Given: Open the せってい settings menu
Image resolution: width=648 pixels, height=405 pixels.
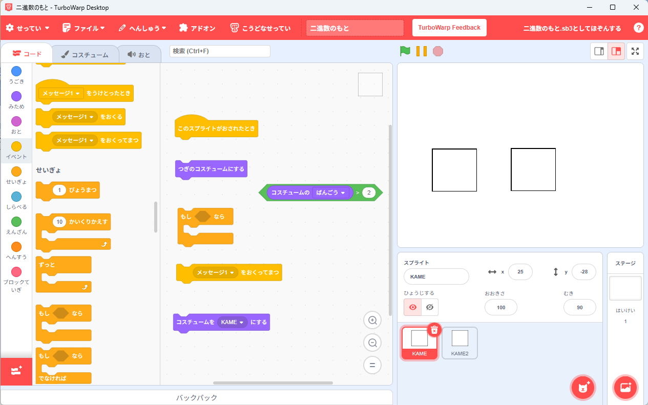Looking at the screenshot, I should 28,28.
